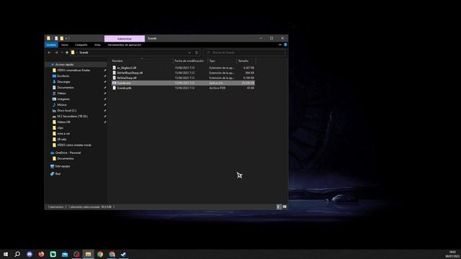Viewport: 461px width, 259px height.
Task: Open Herramientas de aplicación tab
Action: coord(125,45)
